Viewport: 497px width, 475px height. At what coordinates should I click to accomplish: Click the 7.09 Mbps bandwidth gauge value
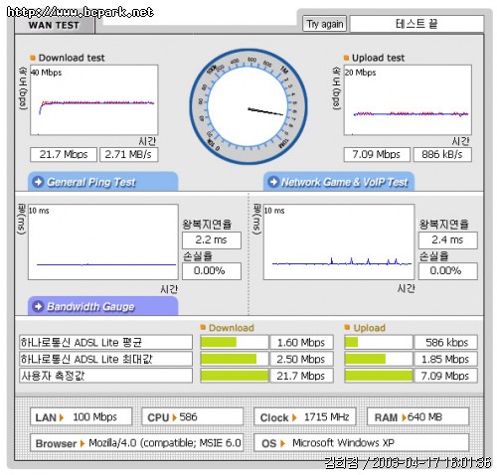[x=446, y=376]
